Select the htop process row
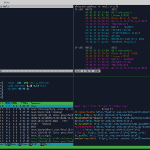The height and width of the screenshot is (150, 150). pos(37,106)
